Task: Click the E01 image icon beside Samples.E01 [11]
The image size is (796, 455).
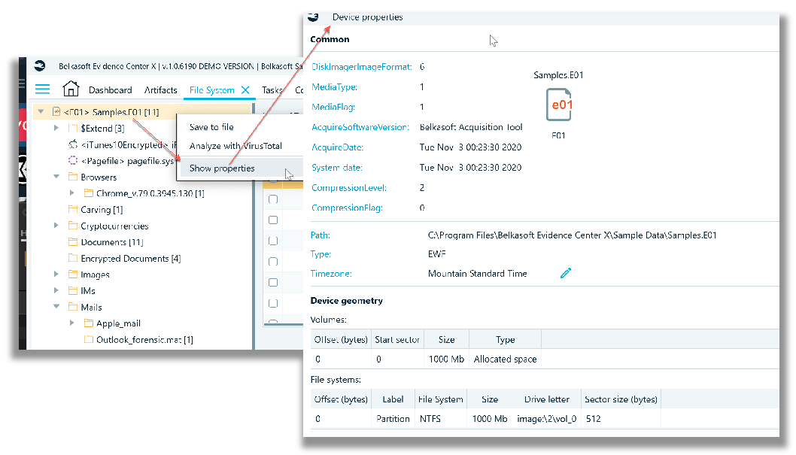Action: tap(56, 111)
